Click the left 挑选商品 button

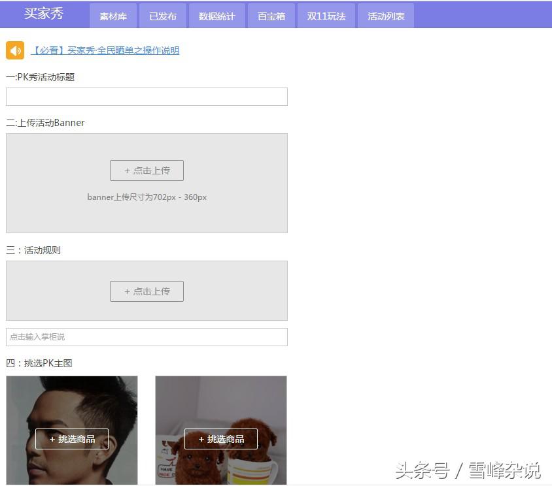(72, 439)
